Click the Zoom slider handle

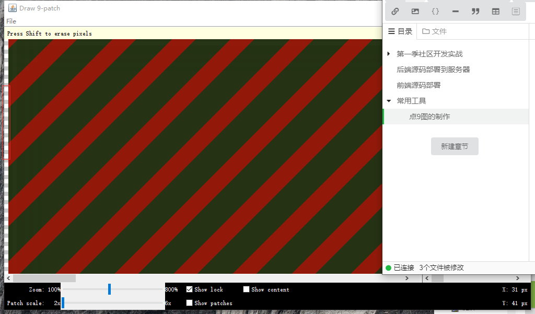pyautogui.click(x=109, y=289)
